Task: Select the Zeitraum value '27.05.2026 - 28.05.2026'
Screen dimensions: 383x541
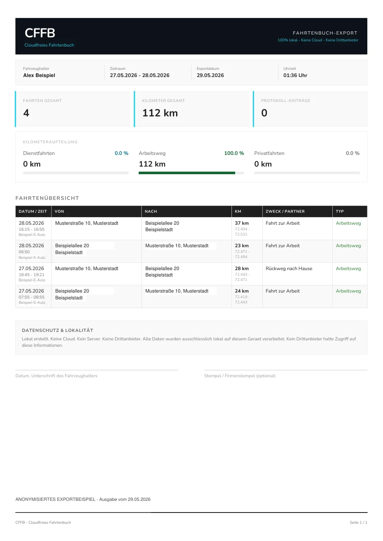Action: [139, 75]
